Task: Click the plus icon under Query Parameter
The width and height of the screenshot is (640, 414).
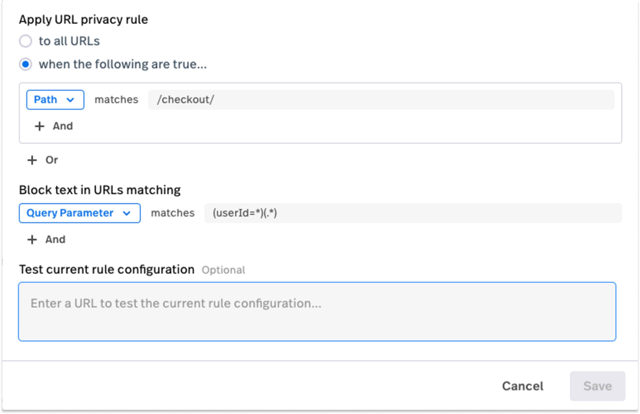Action: [32, 239]
